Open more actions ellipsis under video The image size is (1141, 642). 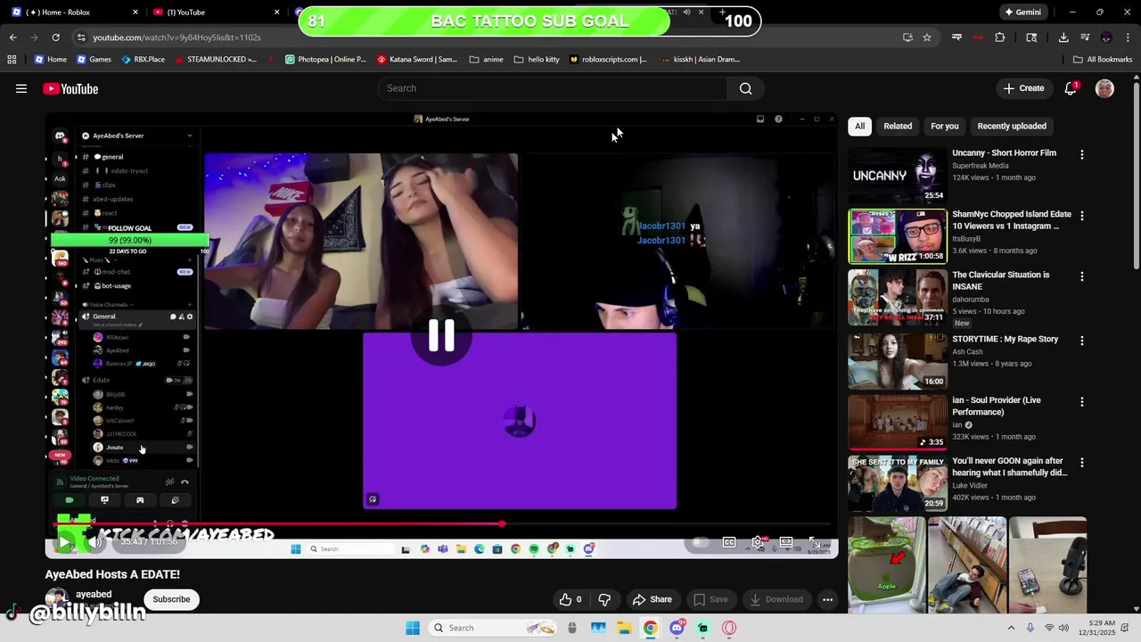pos(827,599)
